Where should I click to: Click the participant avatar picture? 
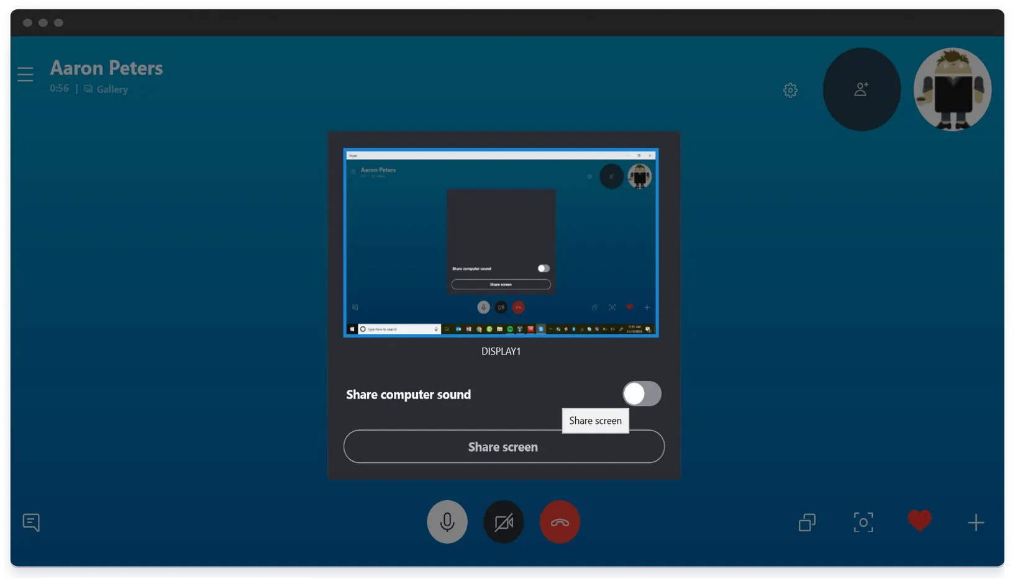coord(952,89)
